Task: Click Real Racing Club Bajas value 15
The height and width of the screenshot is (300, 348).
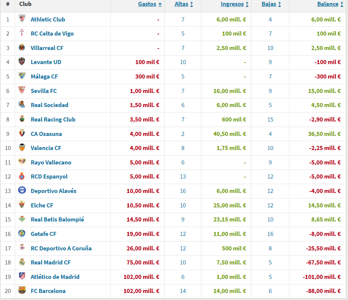Action: pos(270,120)
